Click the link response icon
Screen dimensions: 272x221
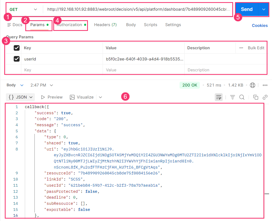(265, 97)
